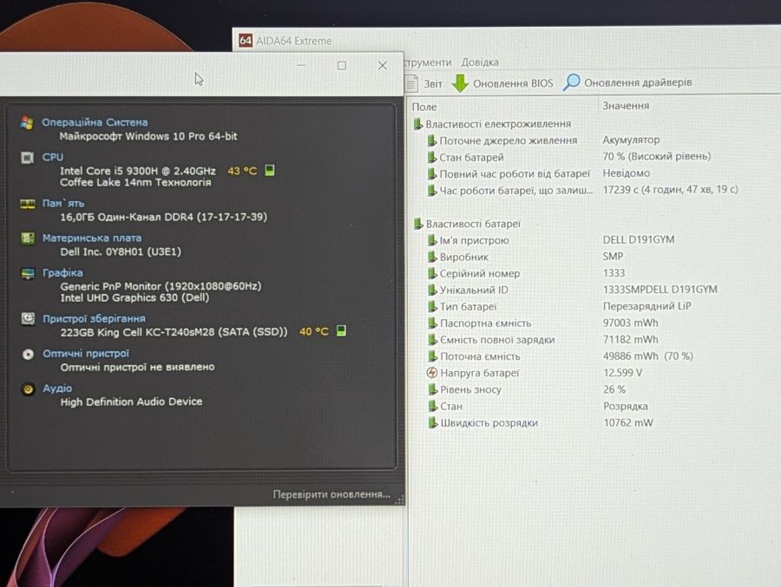The height and width of the screenshot is (587, 781).
Task: Click the Стан батарей row icon
Action: [x=432, y=157]
